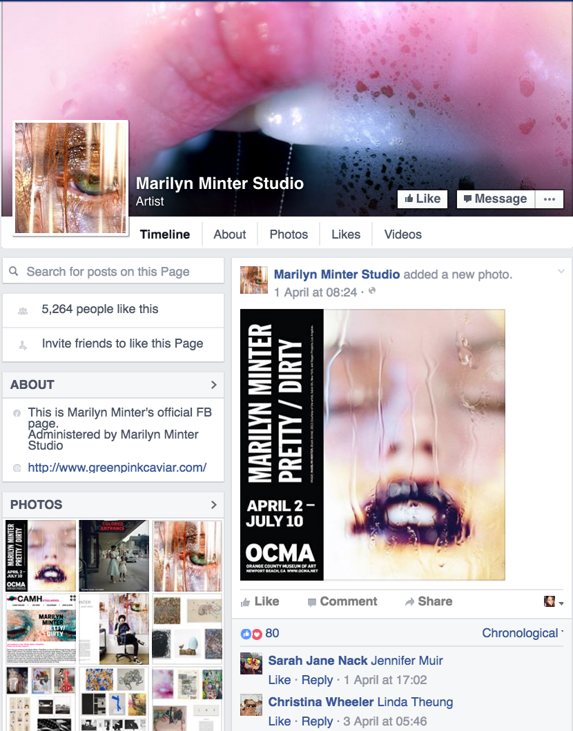The width and height of the screenshot is (573, 731).
Task: Open comment timestamp 3 April at 05:46
Action: pos(385,721)
